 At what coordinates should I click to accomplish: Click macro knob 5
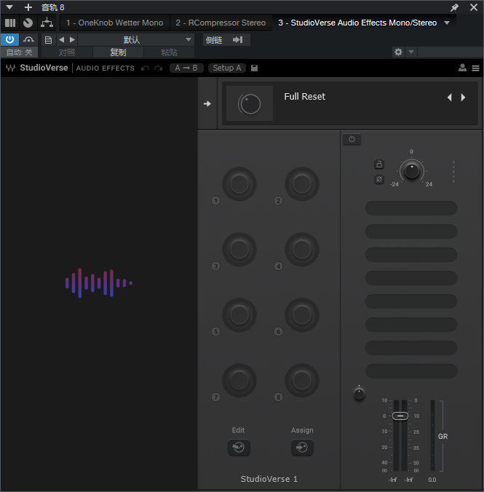point(239,315)
